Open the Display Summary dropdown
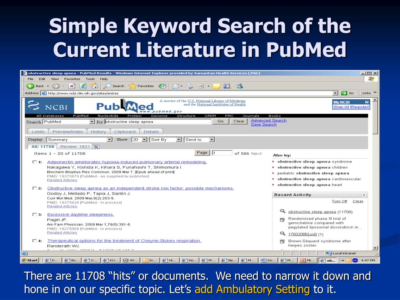The width and height of the screenshot is (400, 300). (x=110, y=139)
